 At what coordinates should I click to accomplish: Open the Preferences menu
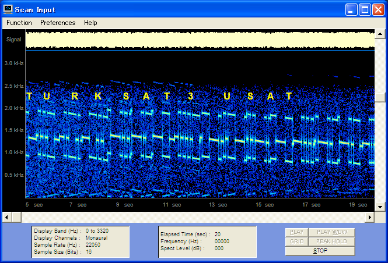[x=58, y=23]
